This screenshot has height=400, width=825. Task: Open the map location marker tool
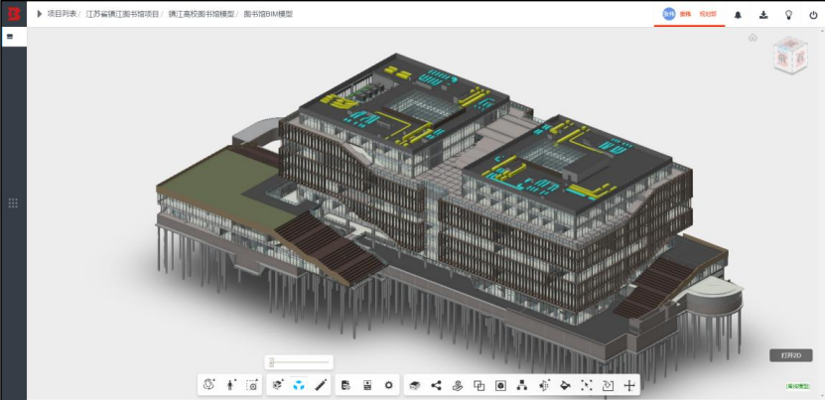[x=458, y=386]
